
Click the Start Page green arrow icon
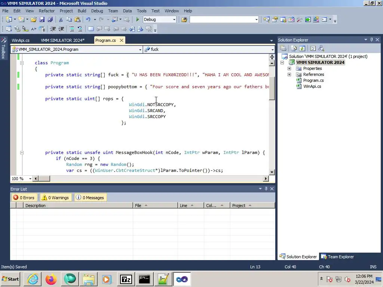tap(308, 19)
